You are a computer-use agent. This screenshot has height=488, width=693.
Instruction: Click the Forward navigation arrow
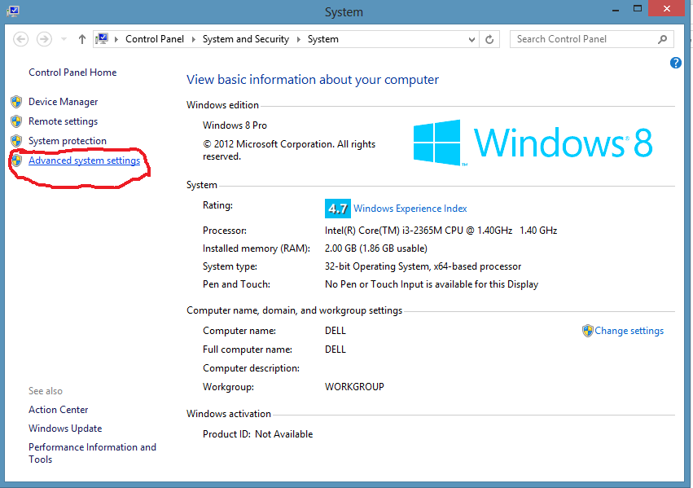[x=44, y=39]
